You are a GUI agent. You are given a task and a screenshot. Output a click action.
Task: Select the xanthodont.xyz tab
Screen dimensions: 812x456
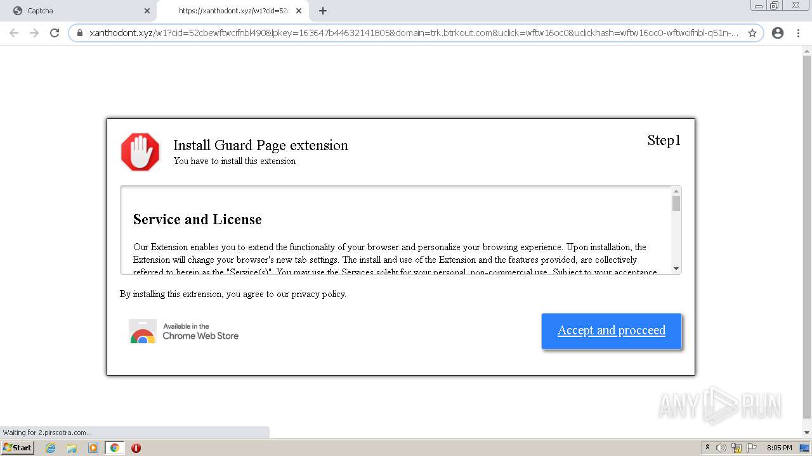[x=232, y=11]
